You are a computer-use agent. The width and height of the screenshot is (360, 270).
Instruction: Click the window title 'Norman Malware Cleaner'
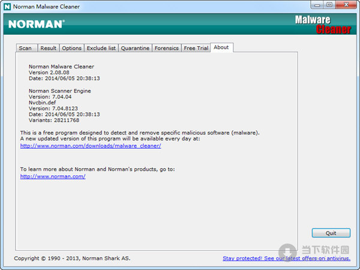click(x=46, y=7)
